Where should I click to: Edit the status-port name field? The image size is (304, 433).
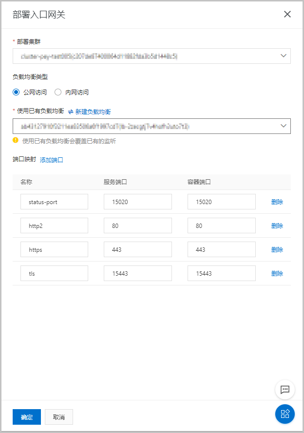(x=54, y=202)
